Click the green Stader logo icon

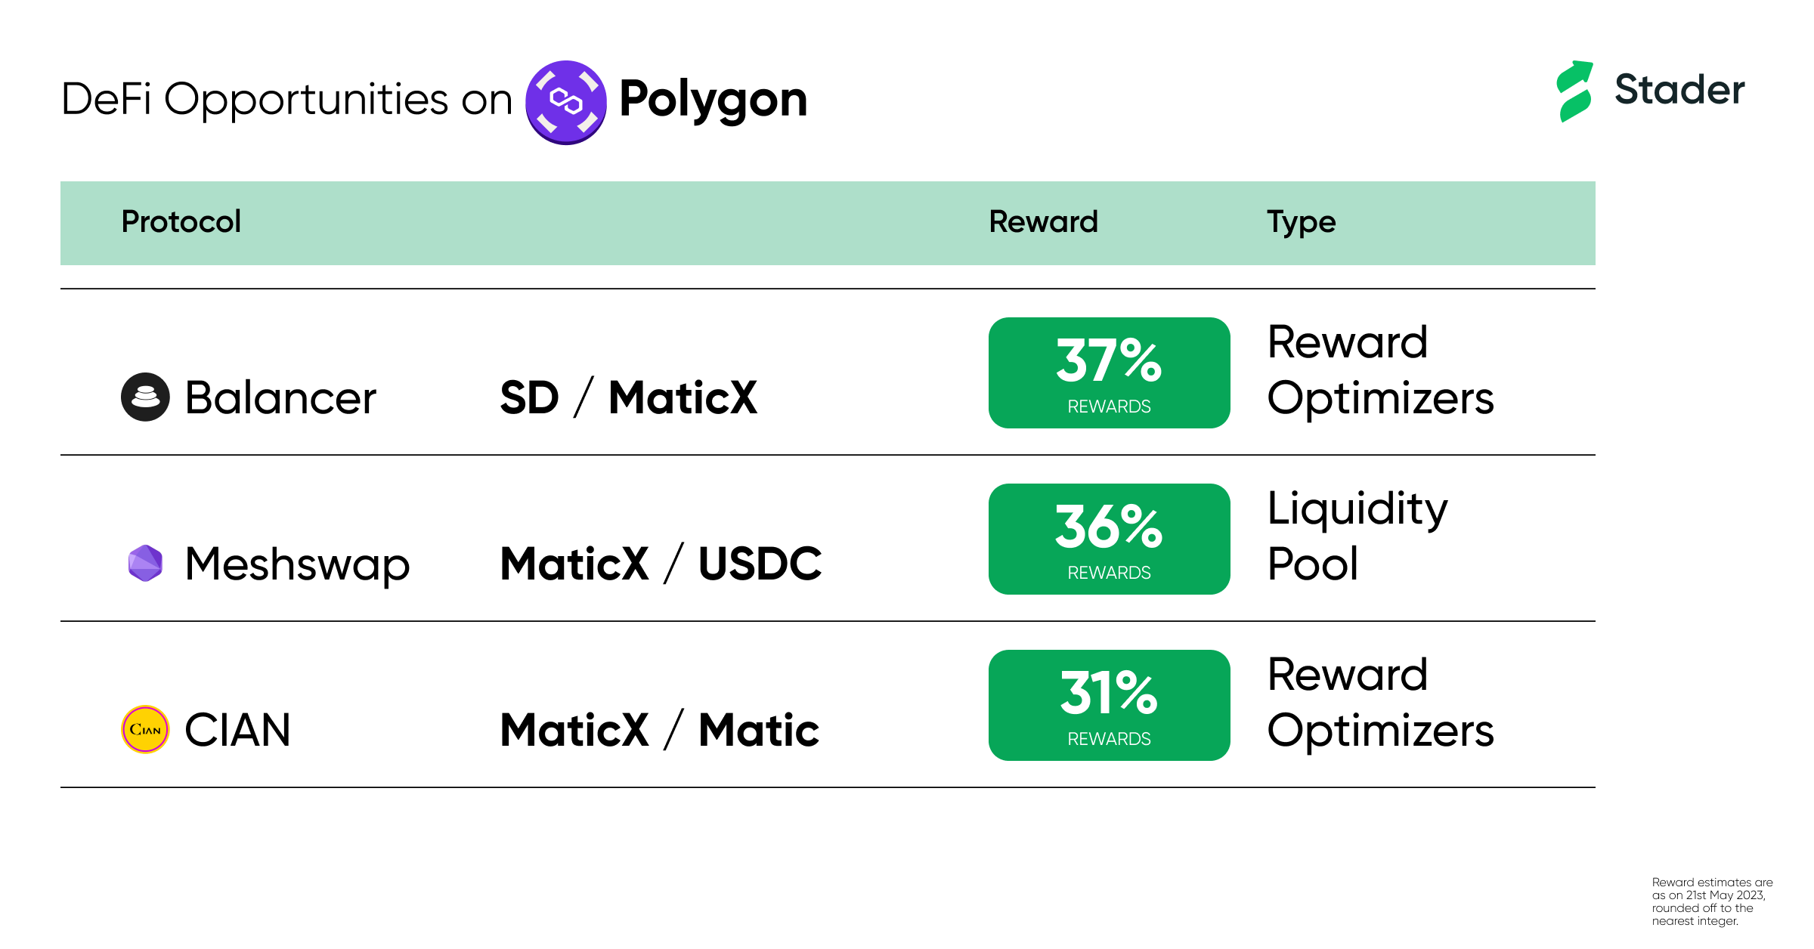point(1576,91)
